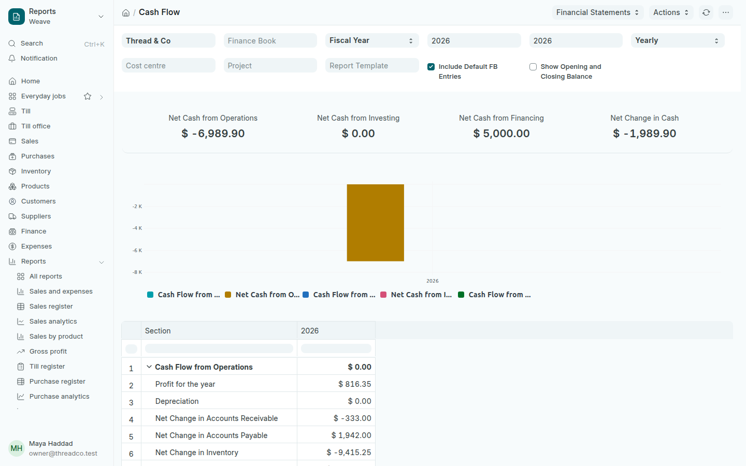Open Sales and expenses report
746x466 pixels.
[61, 292]
